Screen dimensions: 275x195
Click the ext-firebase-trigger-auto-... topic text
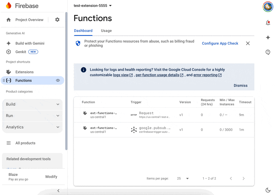click(154, 132)
